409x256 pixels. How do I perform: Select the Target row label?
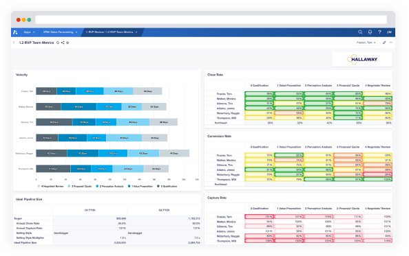18,218
